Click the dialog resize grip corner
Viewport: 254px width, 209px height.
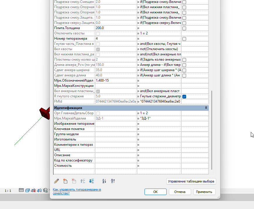(x=218, y=197)
